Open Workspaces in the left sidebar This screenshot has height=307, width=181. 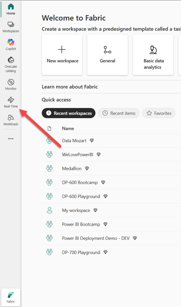[11, 27]
